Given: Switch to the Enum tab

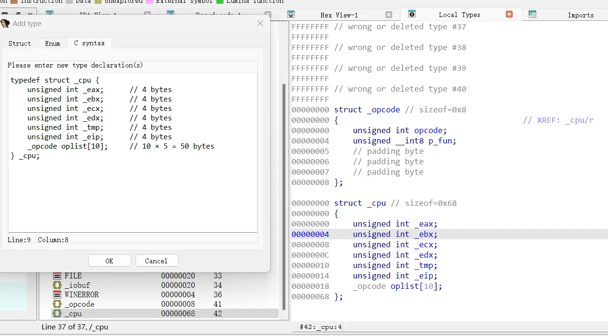Looking at the screenshot, I should 52,43.
